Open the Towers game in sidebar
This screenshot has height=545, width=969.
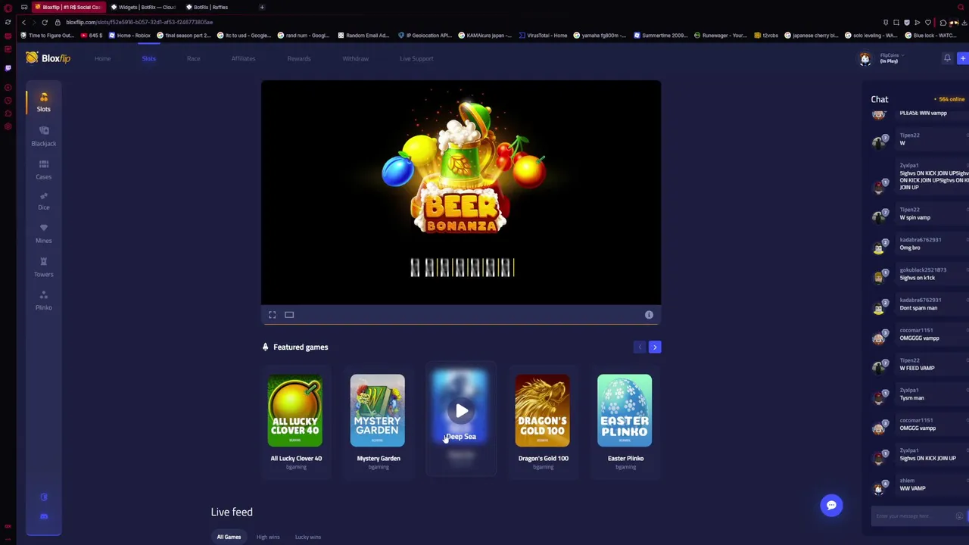(x=43, y=267)
